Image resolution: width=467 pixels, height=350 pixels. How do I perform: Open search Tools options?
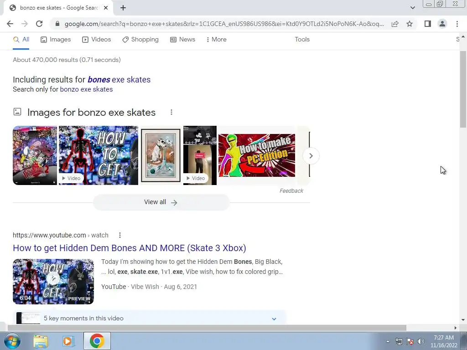302,39
